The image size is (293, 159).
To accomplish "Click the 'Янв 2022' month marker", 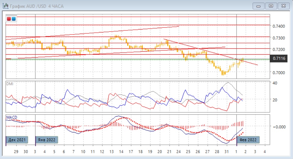I will pos(46,140).
